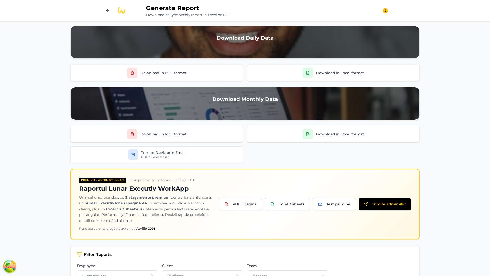Screen dimensions: 490x276
Task: Click the Download Daily Data banner
Action: pyautogui.click(x=245, y=42)
